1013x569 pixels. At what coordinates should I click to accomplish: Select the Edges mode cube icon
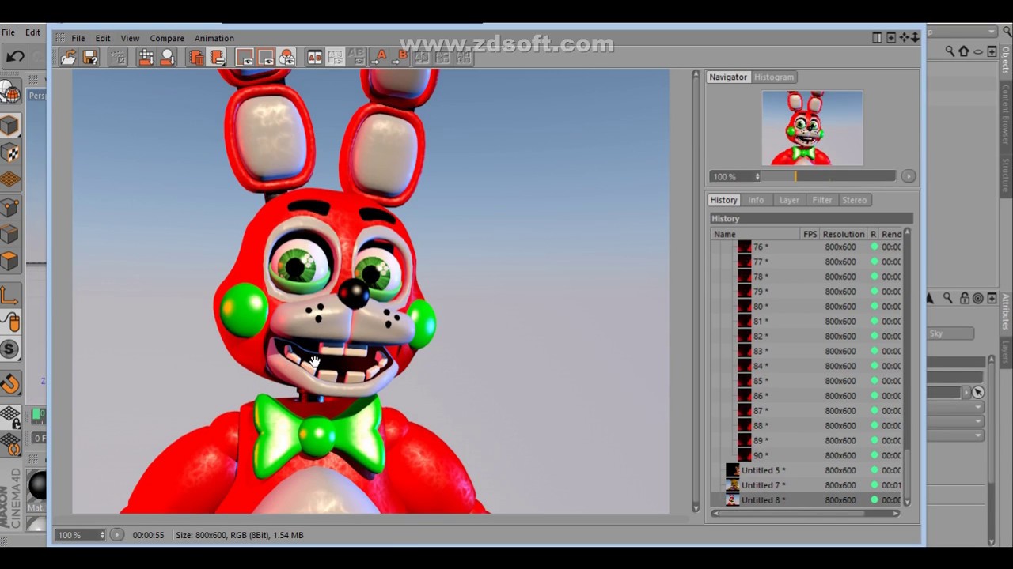coord(9,234)
